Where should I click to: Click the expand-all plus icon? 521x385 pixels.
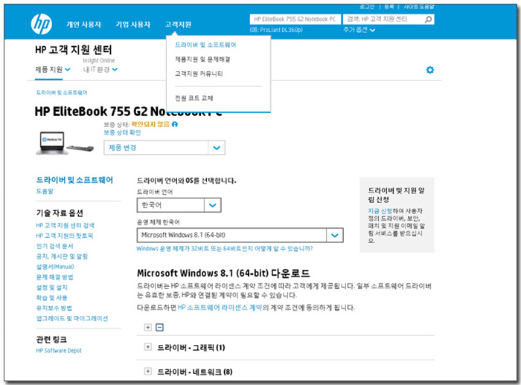(148, 327)
